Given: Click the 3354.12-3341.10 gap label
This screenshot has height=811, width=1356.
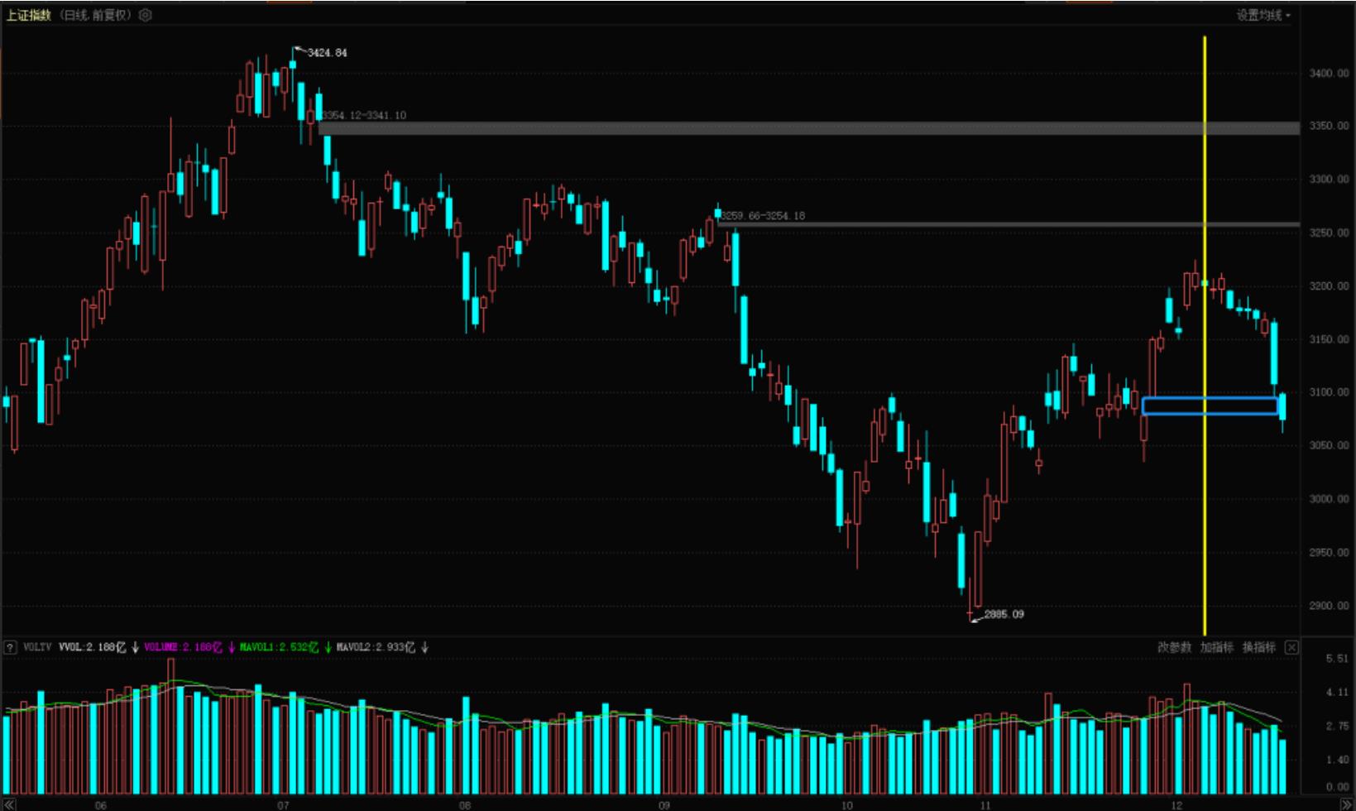Looking at the screenshot, I should [364, 116].
